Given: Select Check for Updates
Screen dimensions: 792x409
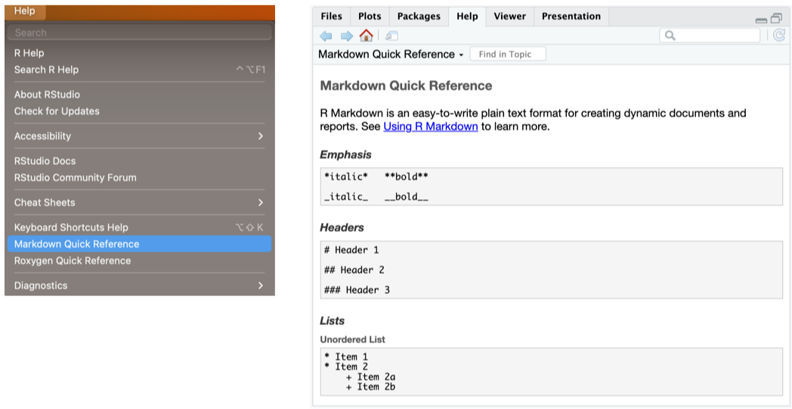Looking at the screenshot, I should (x=139, y=110).
